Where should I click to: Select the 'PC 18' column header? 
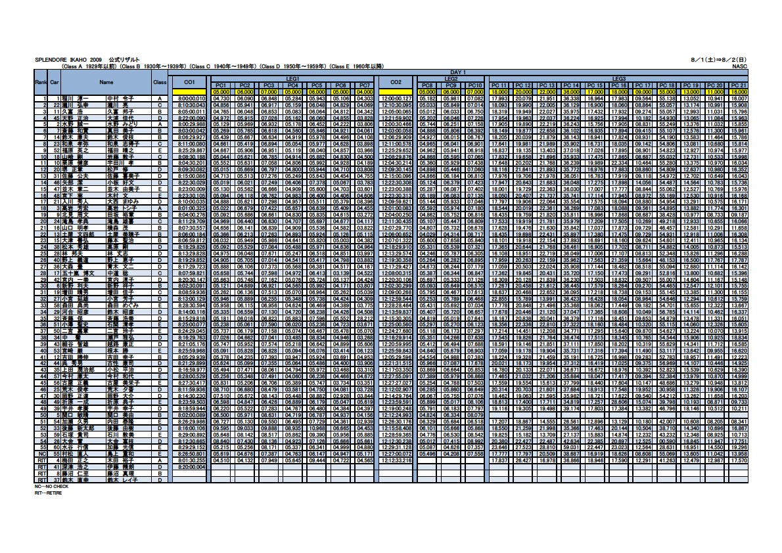tap(667, 85)
